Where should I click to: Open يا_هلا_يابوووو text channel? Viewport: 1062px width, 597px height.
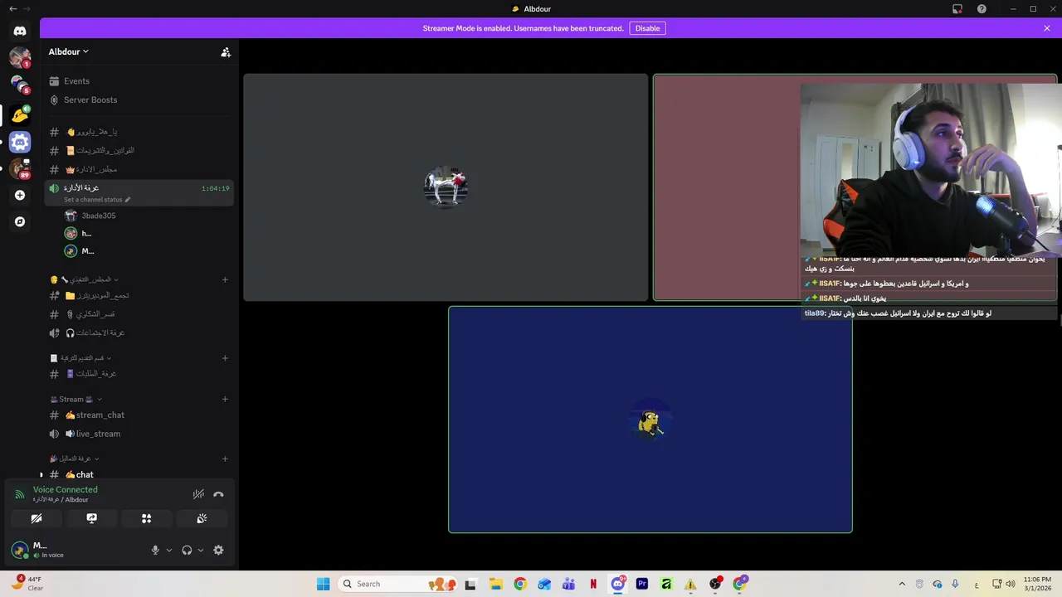[138, 132]
